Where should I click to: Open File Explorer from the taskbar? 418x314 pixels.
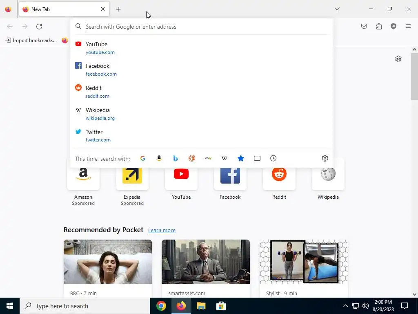pyautogui.click(x=201, y=306)
